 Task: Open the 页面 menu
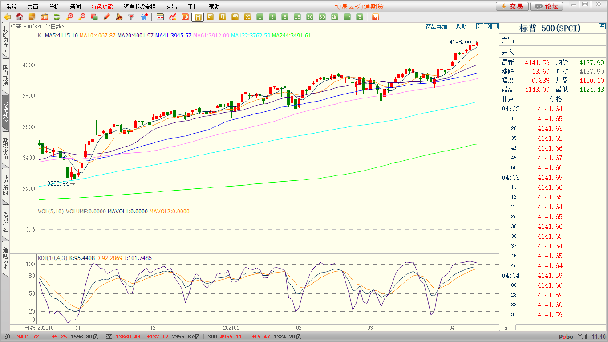click(x=32, y=7)
